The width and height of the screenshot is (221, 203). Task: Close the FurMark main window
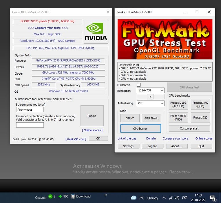pyautogui.click(x=209, y=12)
